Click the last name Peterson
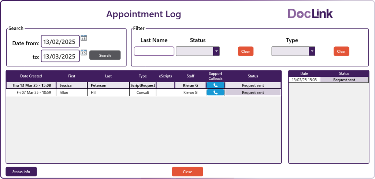The width and height of the screenshot is (375, 179). tap(99, 85)
